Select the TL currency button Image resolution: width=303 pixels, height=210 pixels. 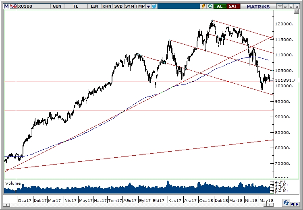(76, 6)
